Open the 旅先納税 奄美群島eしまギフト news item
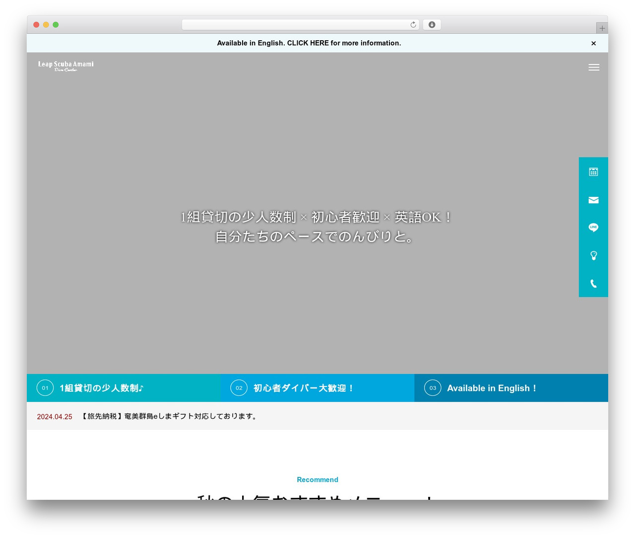This screenshot has height=538, width=635. 169,416
